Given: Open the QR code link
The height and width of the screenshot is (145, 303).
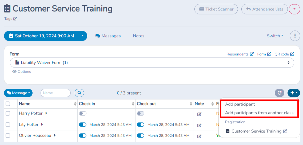Looking at the screenshot, I should pyautogui.click(x=284, y=54).
